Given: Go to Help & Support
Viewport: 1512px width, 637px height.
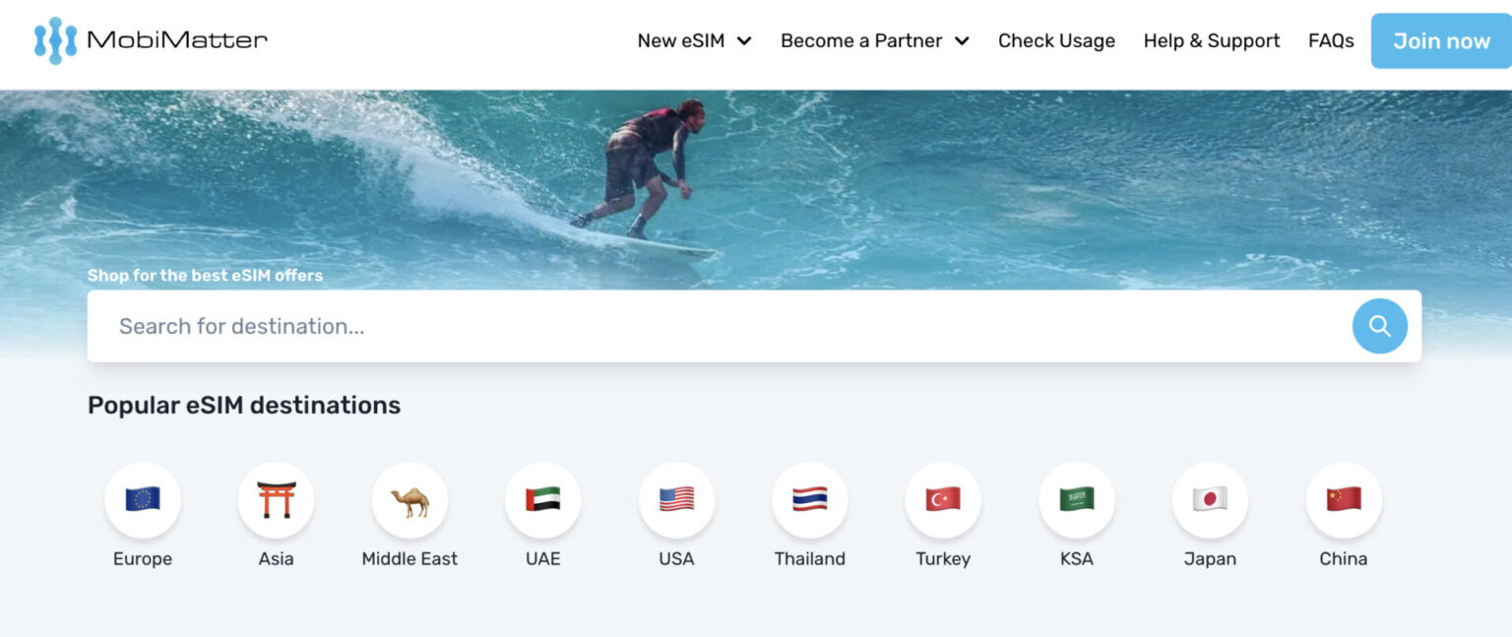Looking at the screenshot, I should click(1212, 40).
